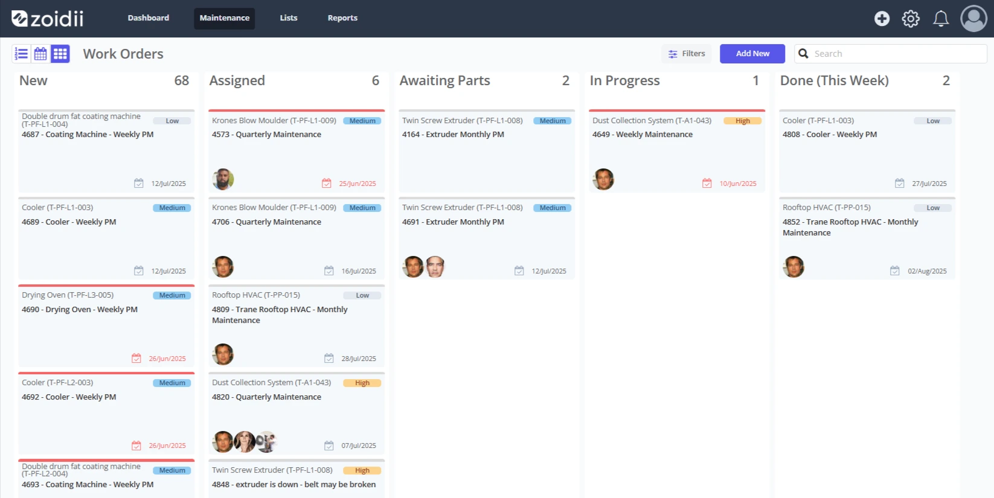
Task: Click calendar icon on work order 4852
Action: click(895, 270)
